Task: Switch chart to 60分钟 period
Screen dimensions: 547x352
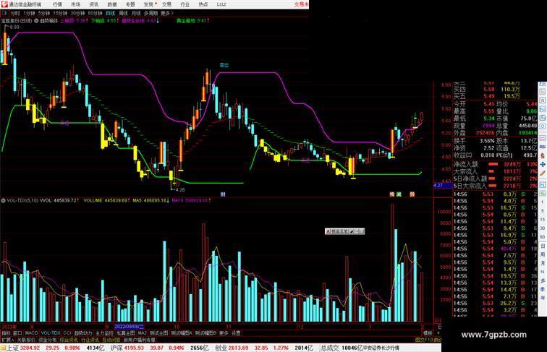Action: (95, 13)
